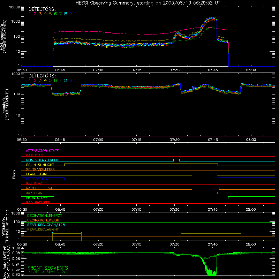Viewport: 279px width, 279px height.
Task: Click the DECIMATION_ENERGY legend entry
Action: pyautogui.click(x=45, y=216)
